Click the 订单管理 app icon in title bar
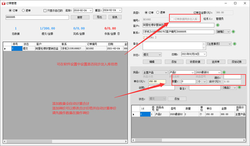 [x=3, y=3]
